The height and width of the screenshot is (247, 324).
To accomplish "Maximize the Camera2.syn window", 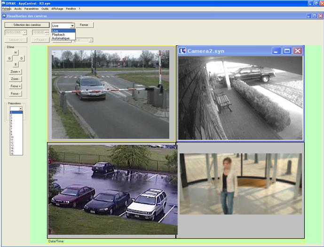I will [x=287, y=51].
